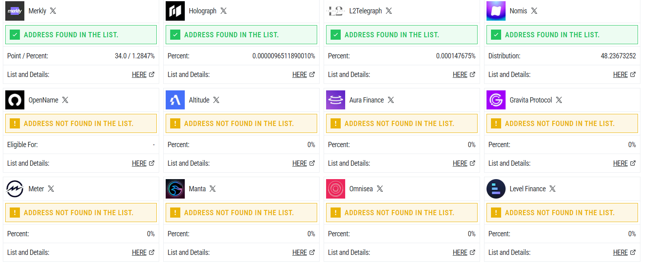Click Level Finance's yellow warning icon
The width and height of the screenshot is (653, 263).
[x=496, y=213]
